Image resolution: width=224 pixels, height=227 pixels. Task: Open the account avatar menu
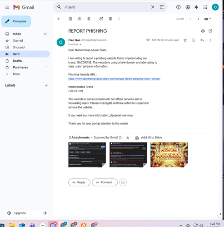(215, 7)
